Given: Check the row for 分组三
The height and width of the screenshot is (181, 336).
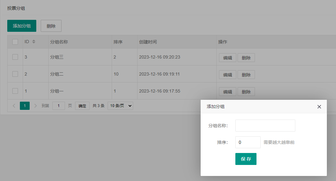Looking at the screenshot, I should (x=15, y=57).
